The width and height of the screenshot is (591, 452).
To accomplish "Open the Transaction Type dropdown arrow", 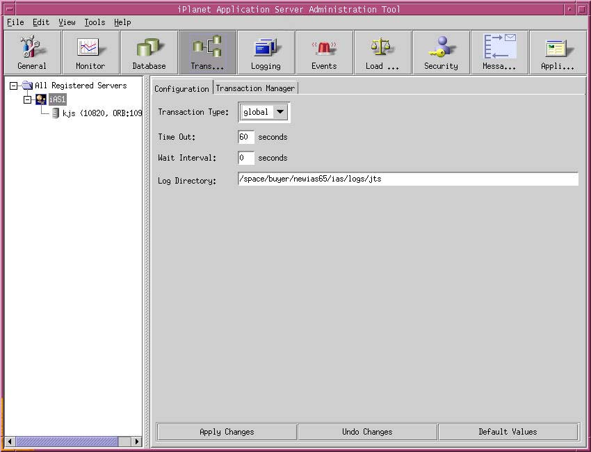I will [280, 112].
